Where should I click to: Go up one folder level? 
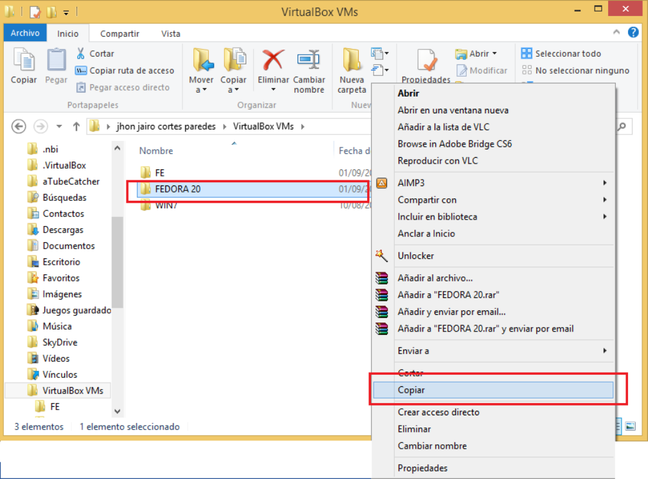point(76,126)
